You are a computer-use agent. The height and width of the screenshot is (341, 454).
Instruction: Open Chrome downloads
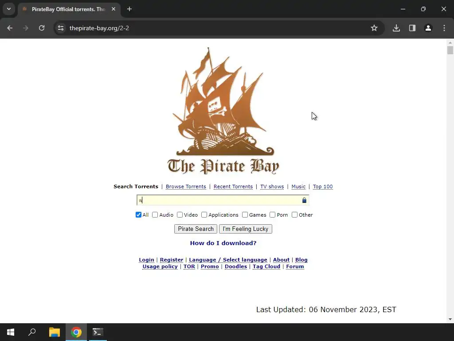(x=396, y=28)
